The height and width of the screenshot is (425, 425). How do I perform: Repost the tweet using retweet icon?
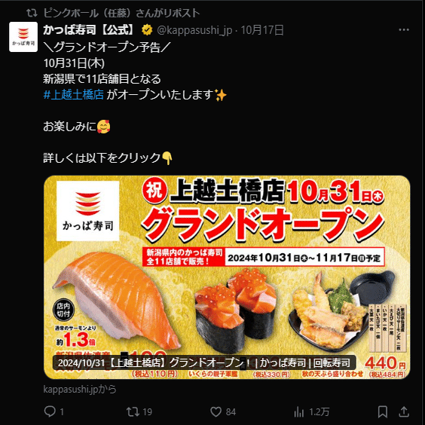[133, 411]
